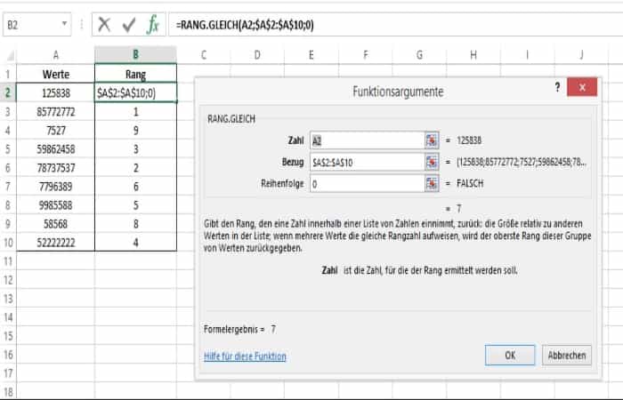Select row 2 header

point(8,92)
